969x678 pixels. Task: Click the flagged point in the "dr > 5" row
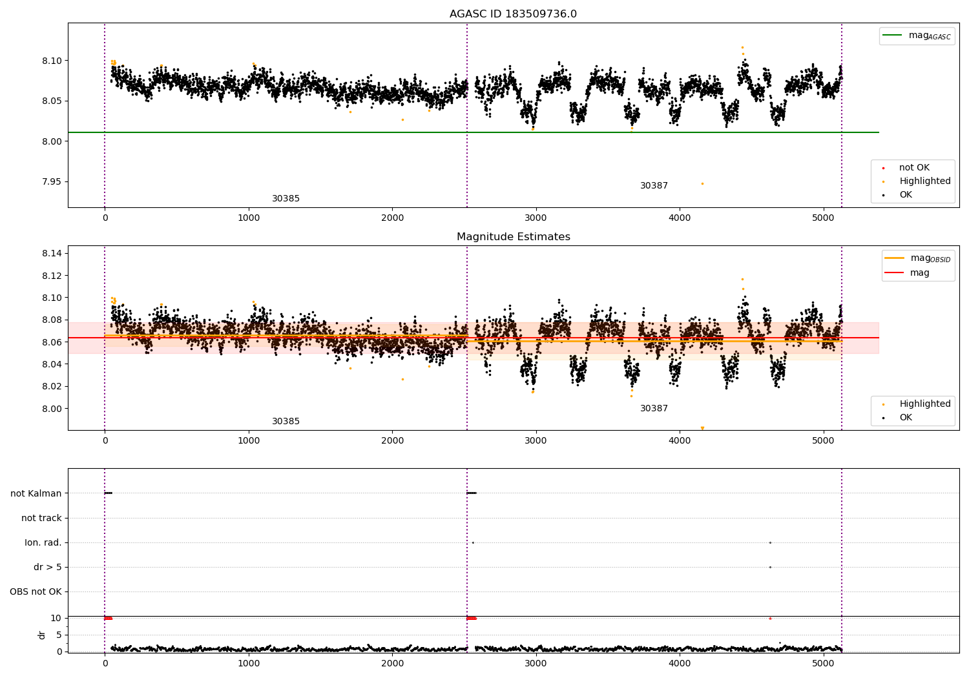[x=770, y=567]
